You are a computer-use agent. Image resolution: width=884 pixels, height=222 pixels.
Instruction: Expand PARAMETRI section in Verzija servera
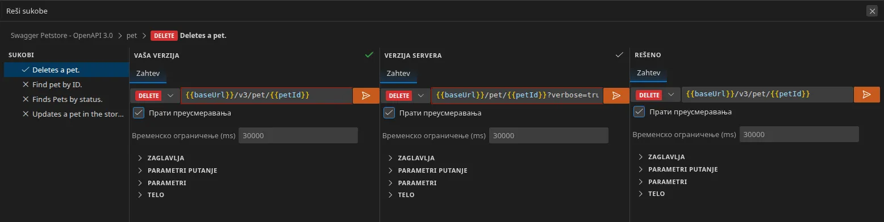click(x=412, y=183)
